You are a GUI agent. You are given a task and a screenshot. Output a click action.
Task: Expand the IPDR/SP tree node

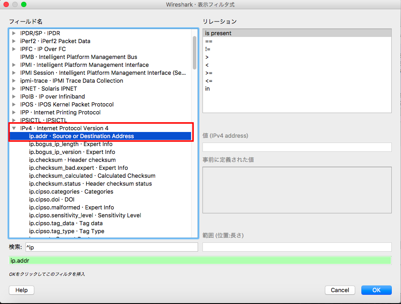(14, 33)
